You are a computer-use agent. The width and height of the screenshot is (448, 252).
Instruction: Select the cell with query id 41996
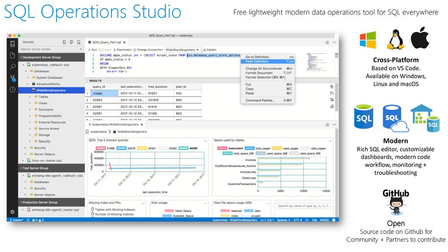pos(104,94)
